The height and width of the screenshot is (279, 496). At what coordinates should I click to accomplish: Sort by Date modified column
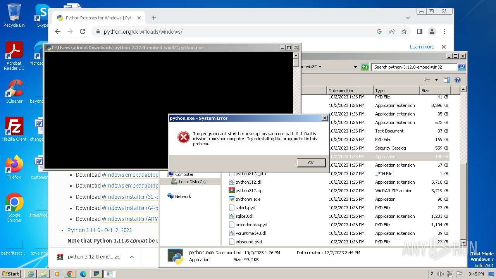(350, 91)
